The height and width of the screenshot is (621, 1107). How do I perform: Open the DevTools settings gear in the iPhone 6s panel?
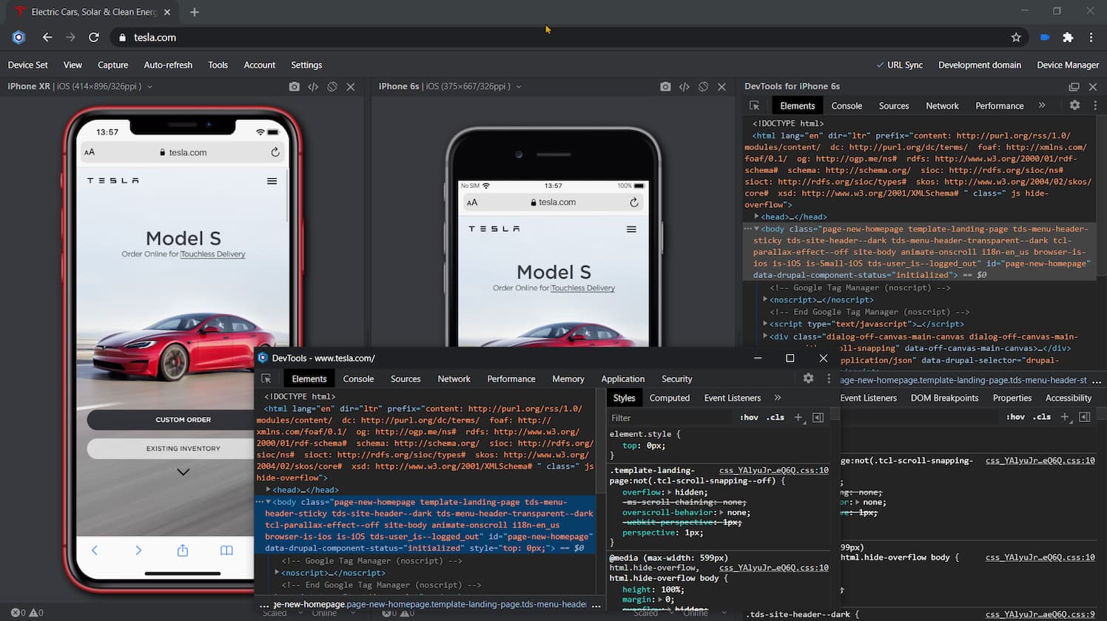pos(1074,105)
